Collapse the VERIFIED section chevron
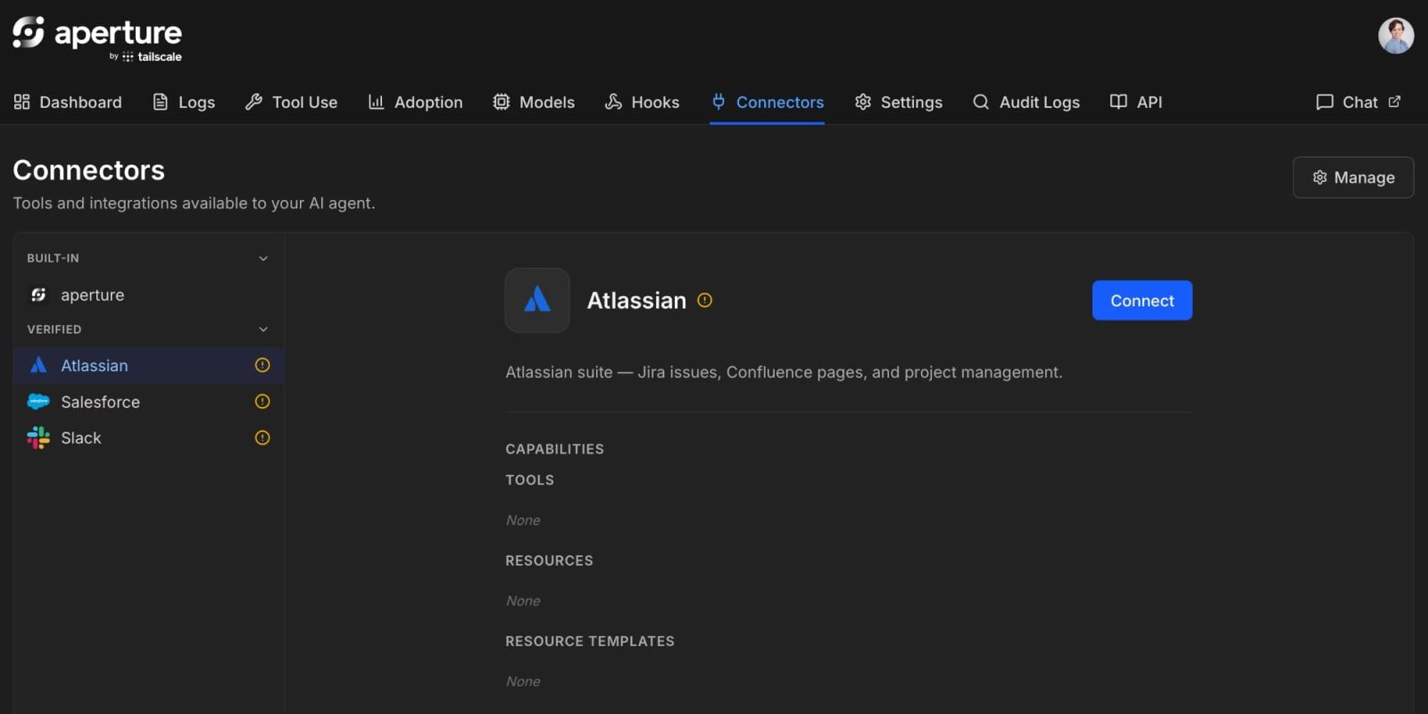Viewport: 1428px width, 714px height. coord(263,329)
